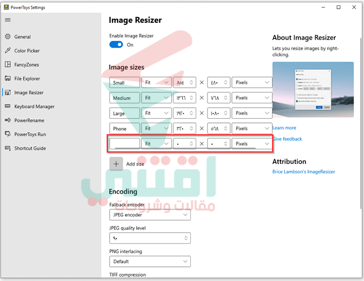
Task: Click the Add size label
Action: point(135,164)
